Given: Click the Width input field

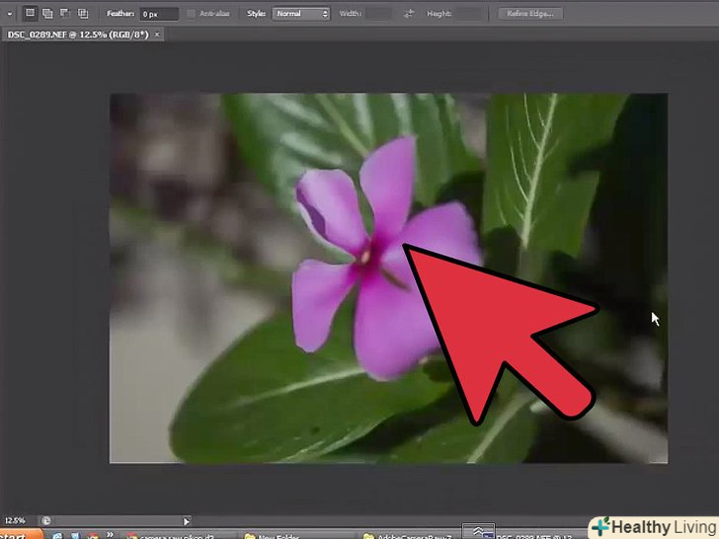Looking at the screenshot, I should 378,14.
